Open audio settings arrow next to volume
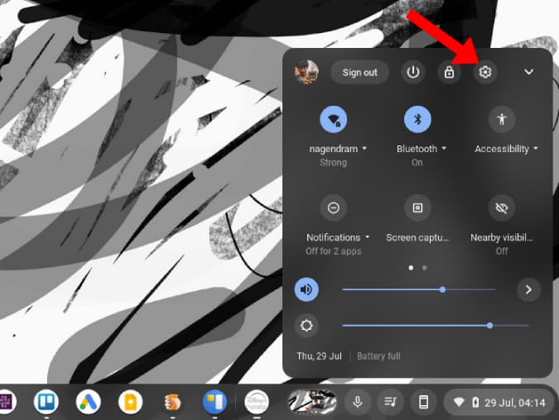The image size is (559, 420). coord(528,289)
